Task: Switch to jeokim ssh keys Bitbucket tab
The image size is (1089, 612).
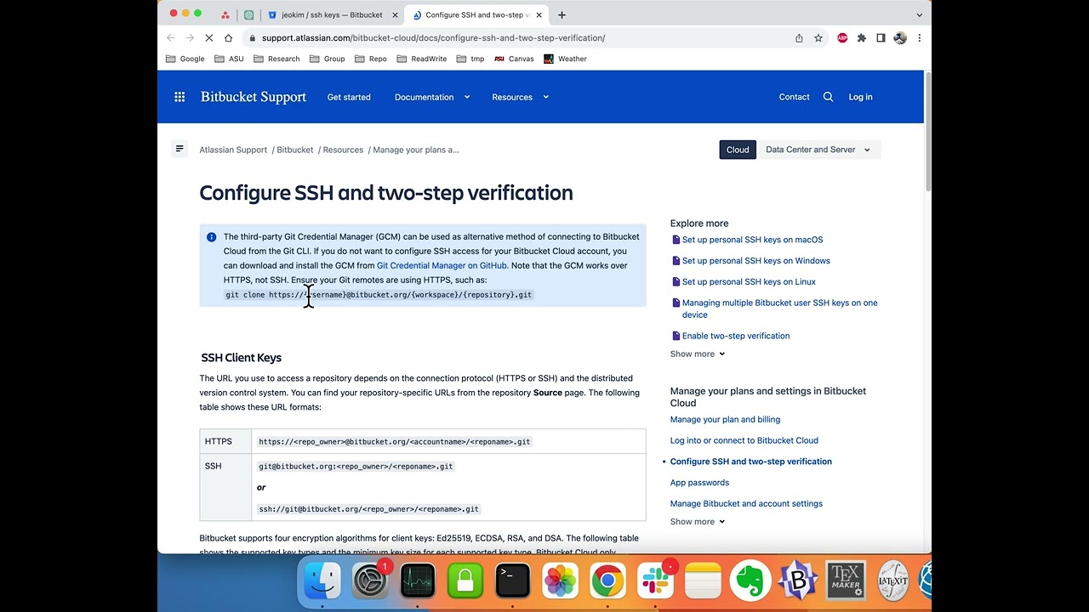Action: coord(332,14)
